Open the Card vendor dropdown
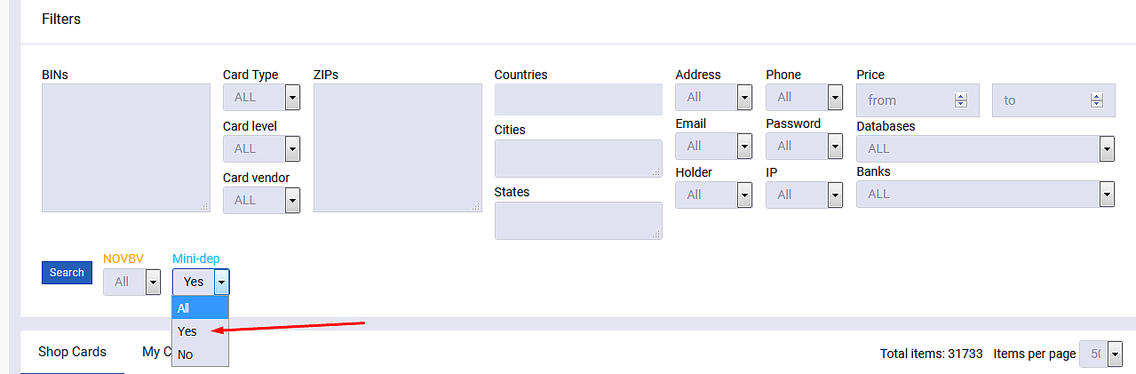Screen dimensions: 1136x374 click(x=261, y=200)
